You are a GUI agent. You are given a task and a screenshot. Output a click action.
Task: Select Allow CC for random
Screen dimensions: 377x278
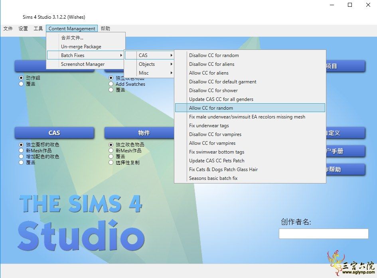click(x=250, y=108)
